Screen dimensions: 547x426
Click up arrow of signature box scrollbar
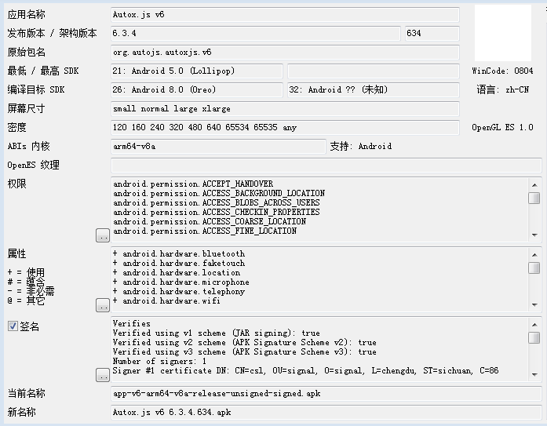pos(534,325)
